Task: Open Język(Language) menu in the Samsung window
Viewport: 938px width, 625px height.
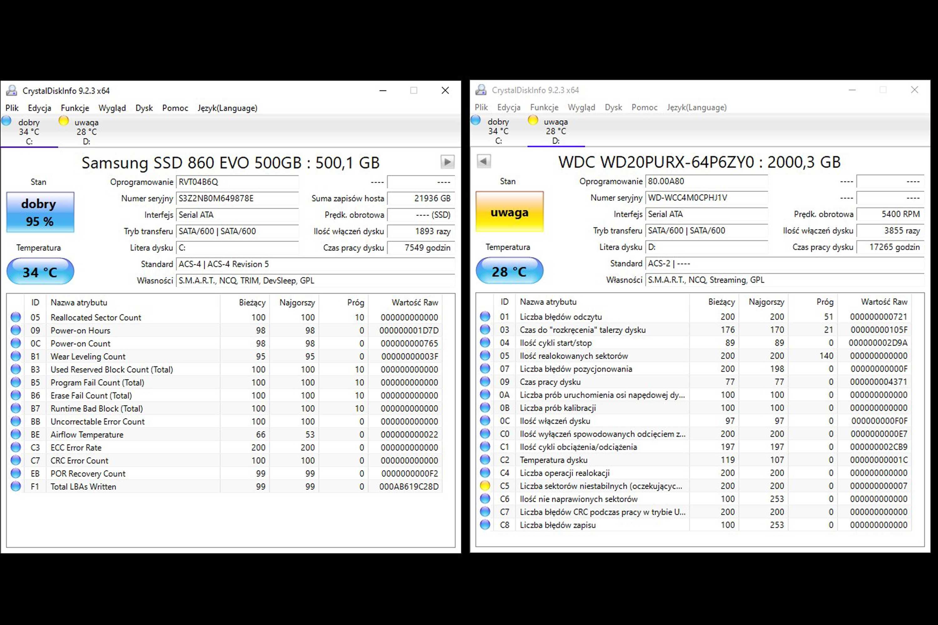Action: point(227,108)
